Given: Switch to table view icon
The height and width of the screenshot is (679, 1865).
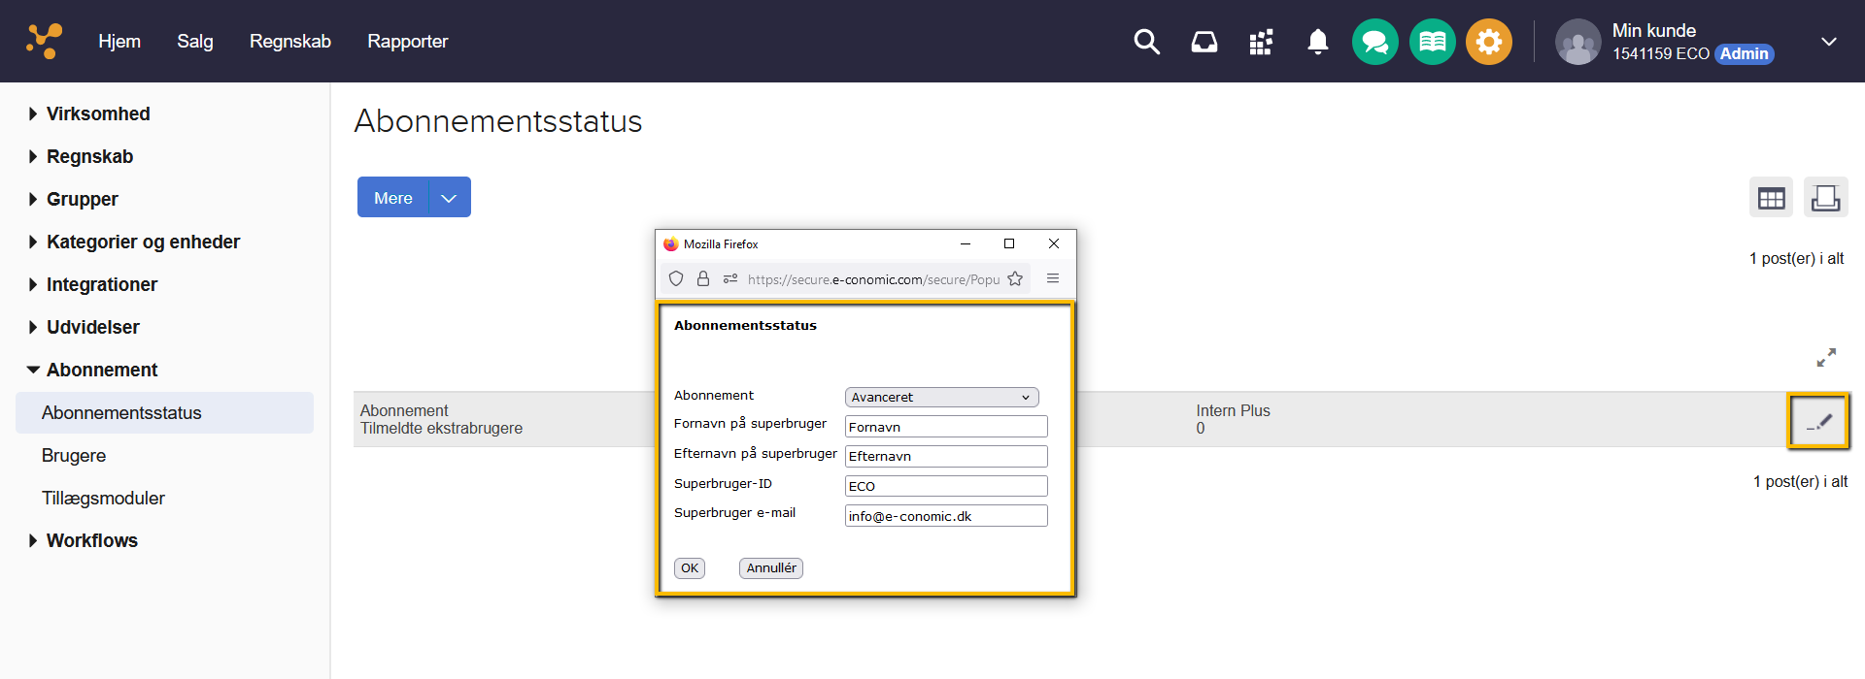Looking at the screenshot, I should click(1771, 198).
